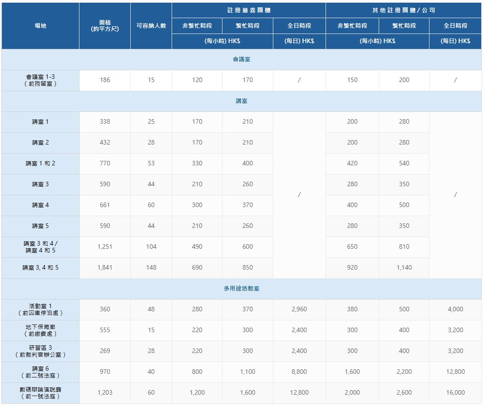Click the 講室 4 row label
Screen dimensions: 484x406
coord(40,205)
